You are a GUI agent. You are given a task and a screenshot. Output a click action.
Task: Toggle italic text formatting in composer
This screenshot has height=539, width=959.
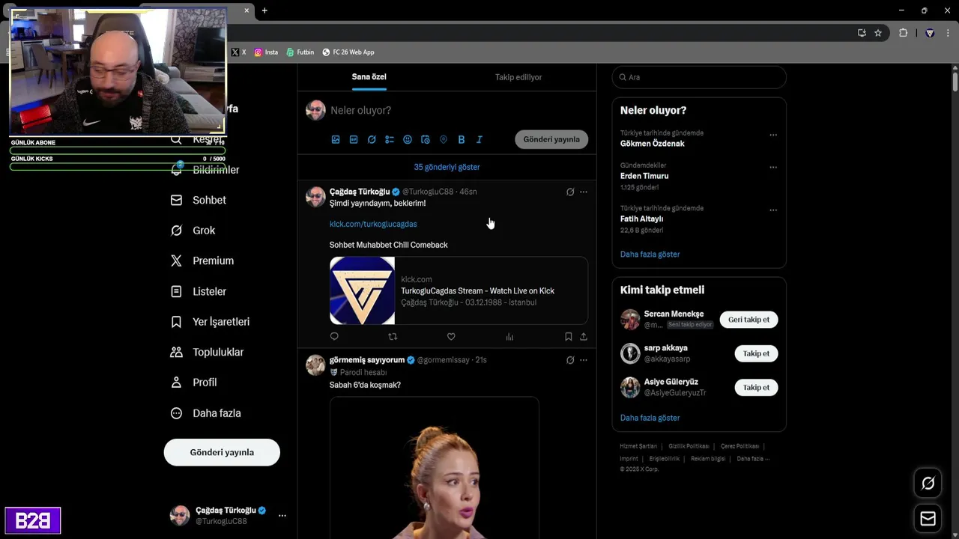pyautogui.click(x=479, y=139)
